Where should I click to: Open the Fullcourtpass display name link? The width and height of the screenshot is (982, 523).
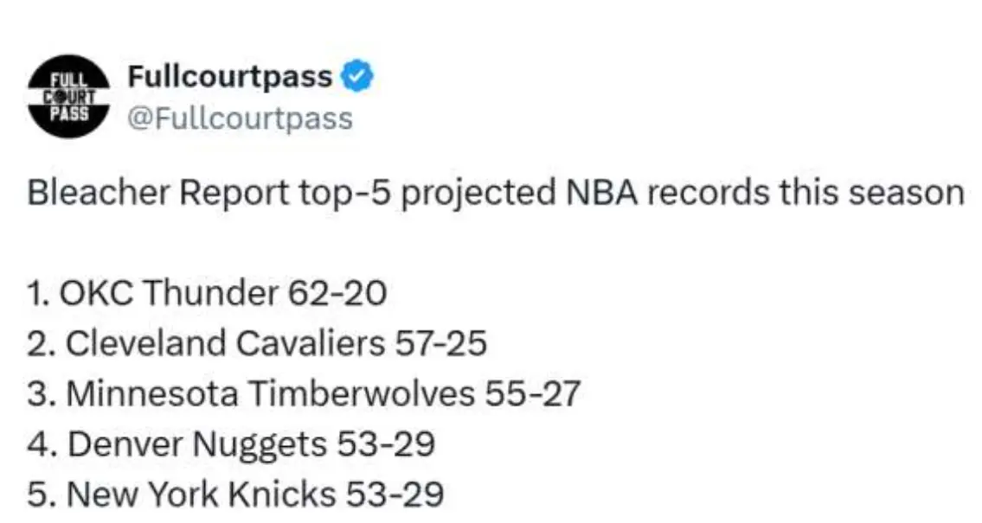(x=229, y=77)
